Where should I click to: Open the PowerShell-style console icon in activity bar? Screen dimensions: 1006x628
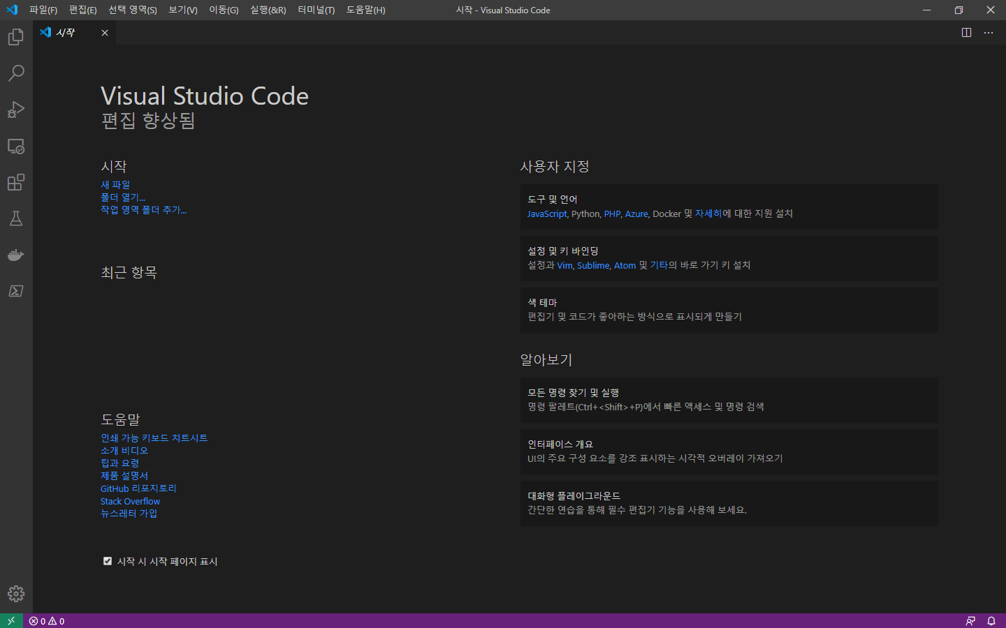pos(16,291)
